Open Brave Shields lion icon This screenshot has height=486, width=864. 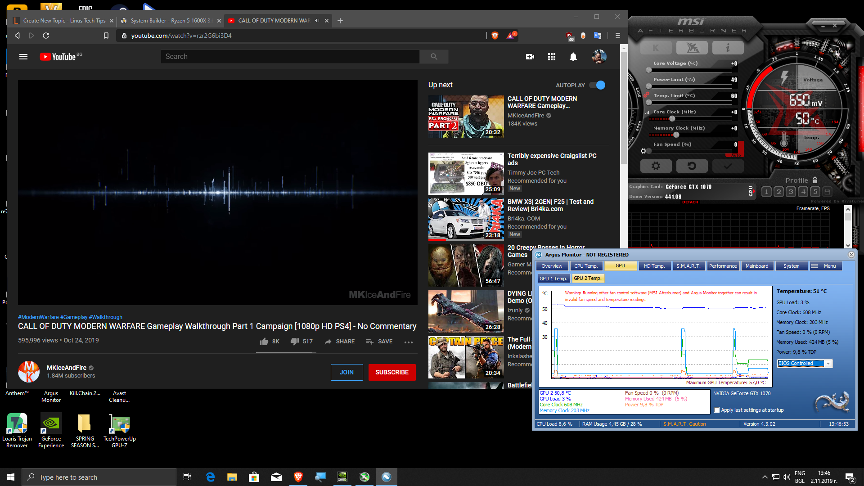click(495, 36)
